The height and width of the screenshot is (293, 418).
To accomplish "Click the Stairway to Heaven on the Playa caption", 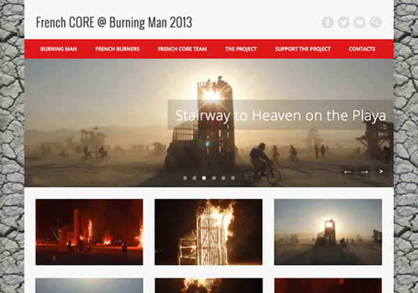I will point(281,115).
